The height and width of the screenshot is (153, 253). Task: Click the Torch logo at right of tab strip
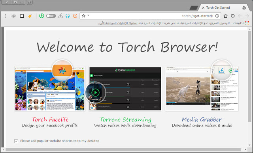244,7
